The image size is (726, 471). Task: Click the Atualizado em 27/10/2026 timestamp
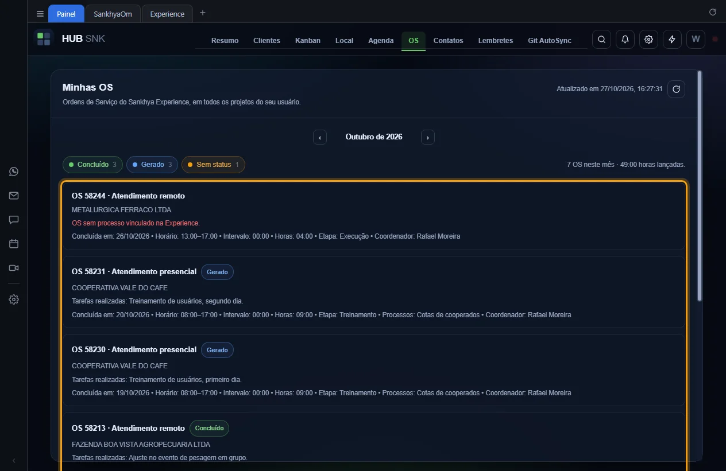pyautogui.click(x=610, y=89)
